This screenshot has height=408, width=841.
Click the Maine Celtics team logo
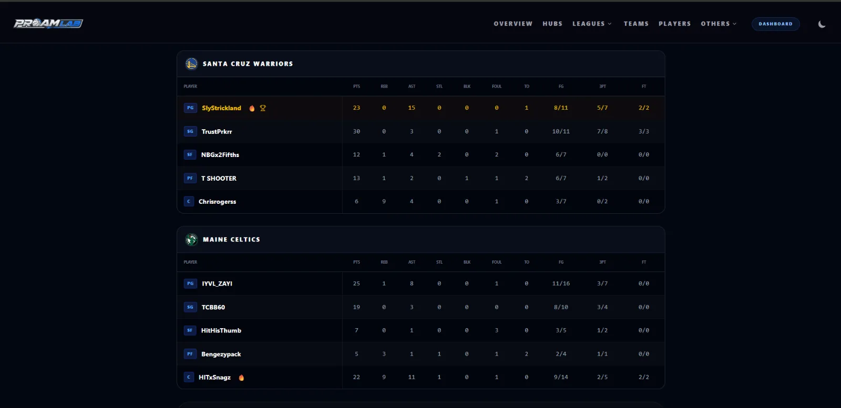point(191,239)
